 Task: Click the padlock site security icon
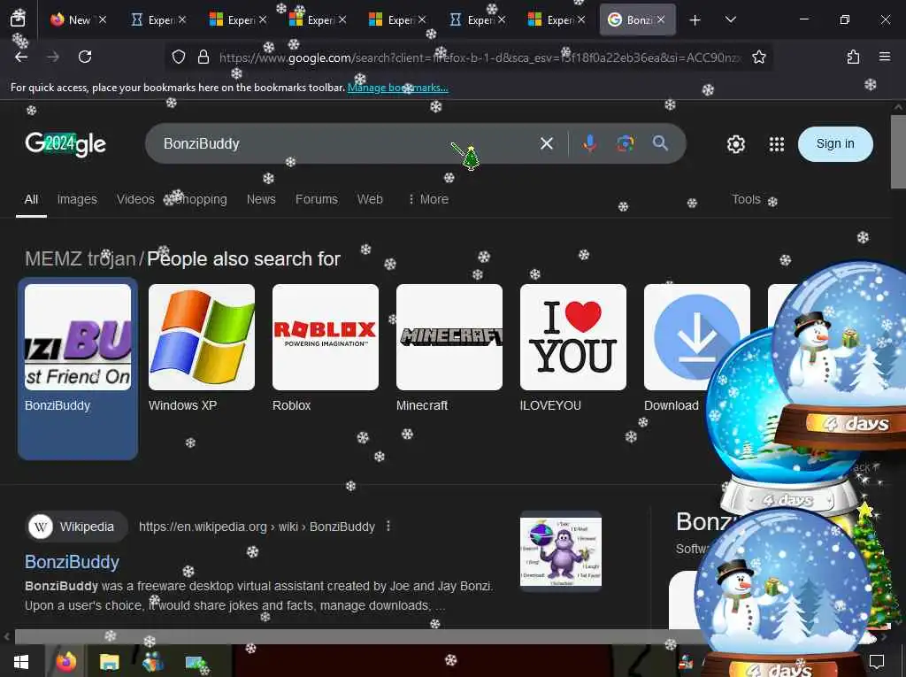pos(203,57)
